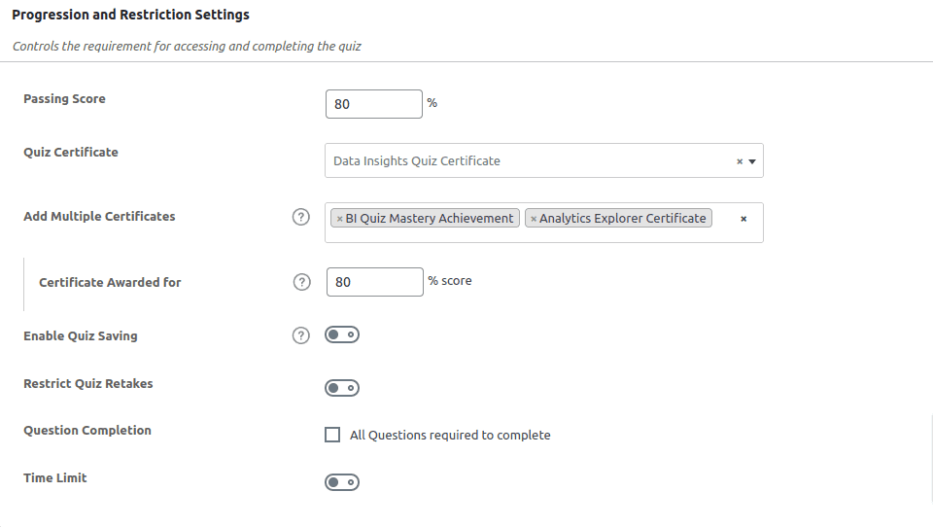This screenshot has width=933, height=527.
Task: Click help icon next to Enable Quiz Saving
Action: pos(301,335)
